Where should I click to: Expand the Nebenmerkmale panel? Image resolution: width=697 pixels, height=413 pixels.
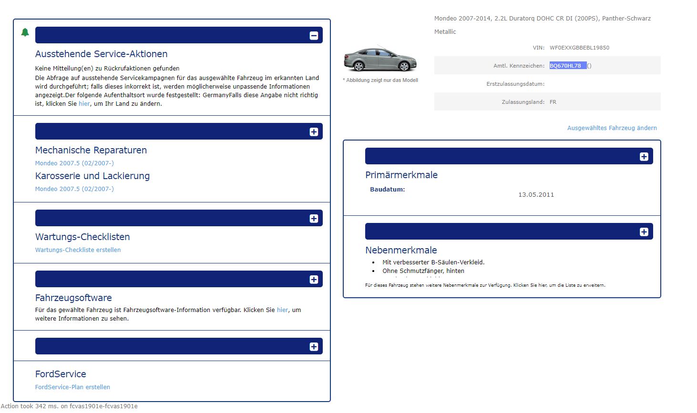pos(644,232)
